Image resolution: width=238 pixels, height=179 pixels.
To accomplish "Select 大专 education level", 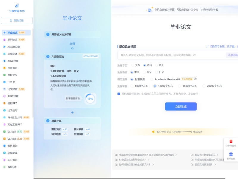I will tap(133, 65).
